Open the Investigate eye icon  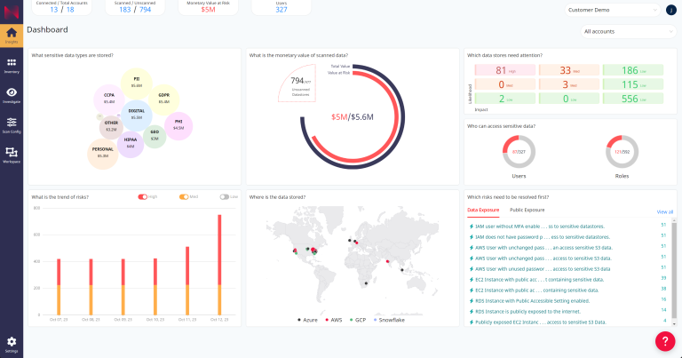tap(12, 95)
